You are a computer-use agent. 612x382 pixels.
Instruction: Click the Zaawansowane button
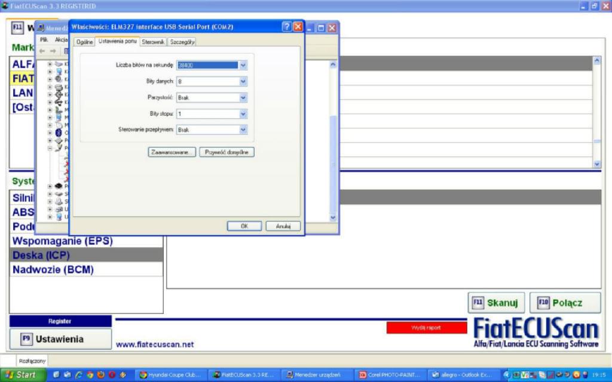point(172,152)
